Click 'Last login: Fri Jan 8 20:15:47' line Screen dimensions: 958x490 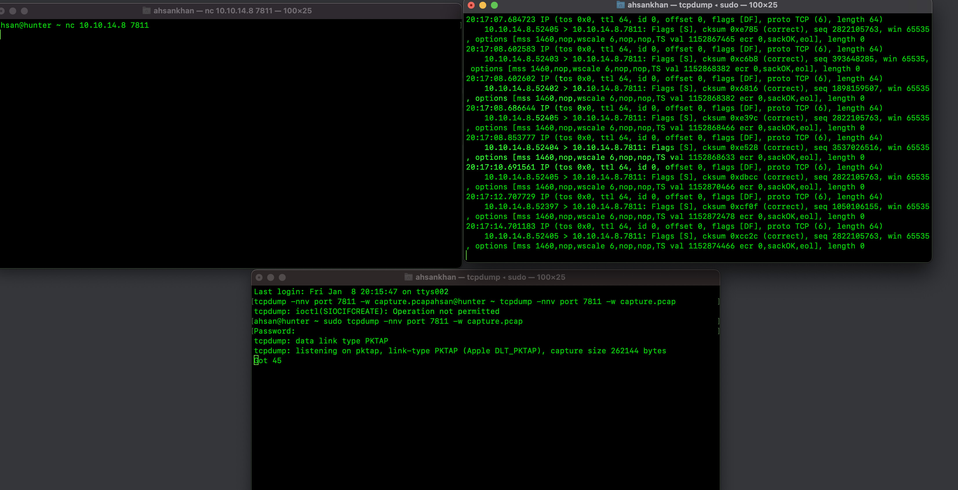[x=351, y=292]
